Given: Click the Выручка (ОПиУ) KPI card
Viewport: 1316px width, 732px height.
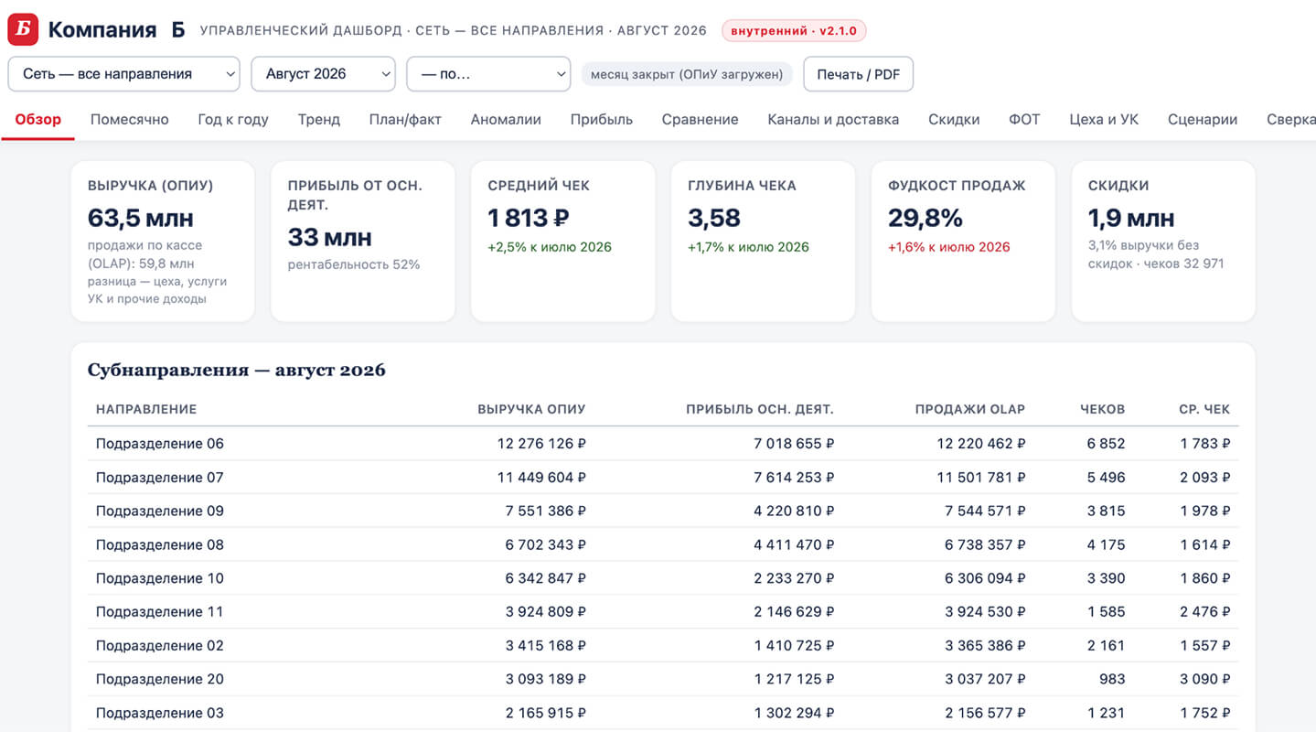Looking at the screenshot, I should pyautogui.click(x=163, y=242).
